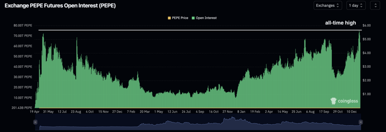Click the $6.00 price axis label
This screenshot has height=132, width=386.
point(367,25)
